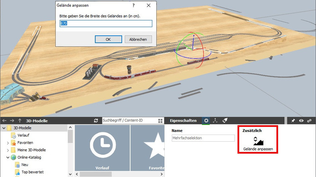Screen dimensions: 316x177
Task: Click the forward arrow in 3D-Modelle panel
Action: click(12, 121)
